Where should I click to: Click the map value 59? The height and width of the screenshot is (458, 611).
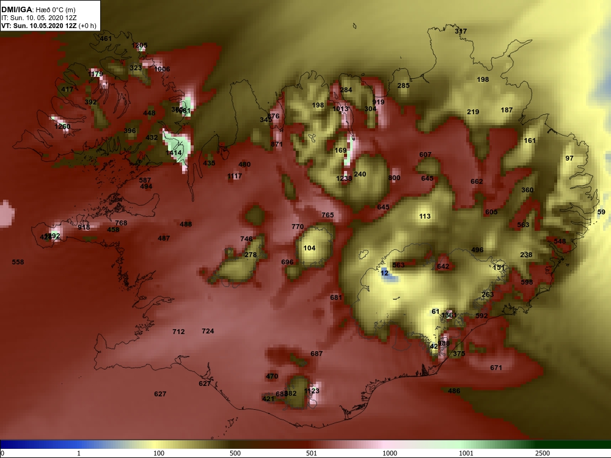point(601,212)
